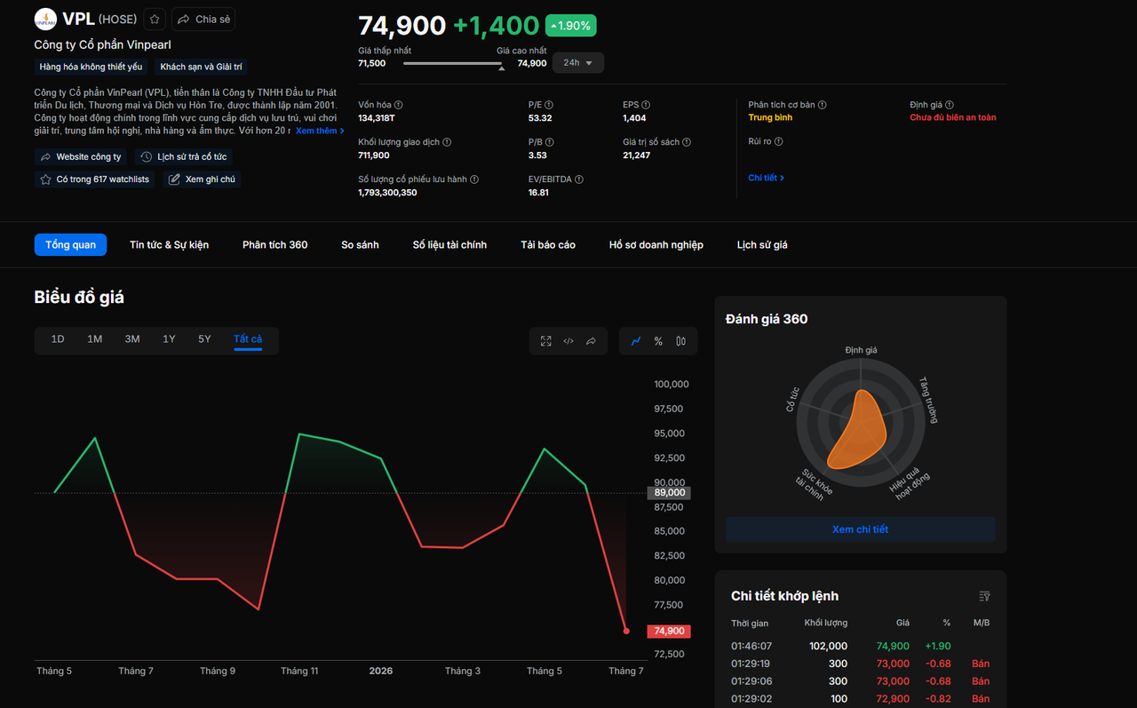
Task: Click the green 1.90% change badge
Action: [x=571, y=26]
